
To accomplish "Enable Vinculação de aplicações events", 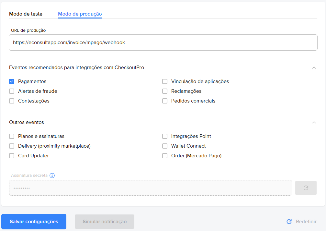I will [165, 81].
